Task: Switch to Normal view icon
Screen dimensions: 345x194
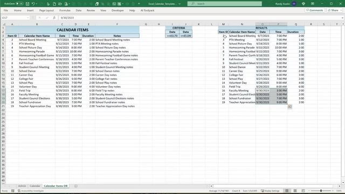Action: [287, 191]
